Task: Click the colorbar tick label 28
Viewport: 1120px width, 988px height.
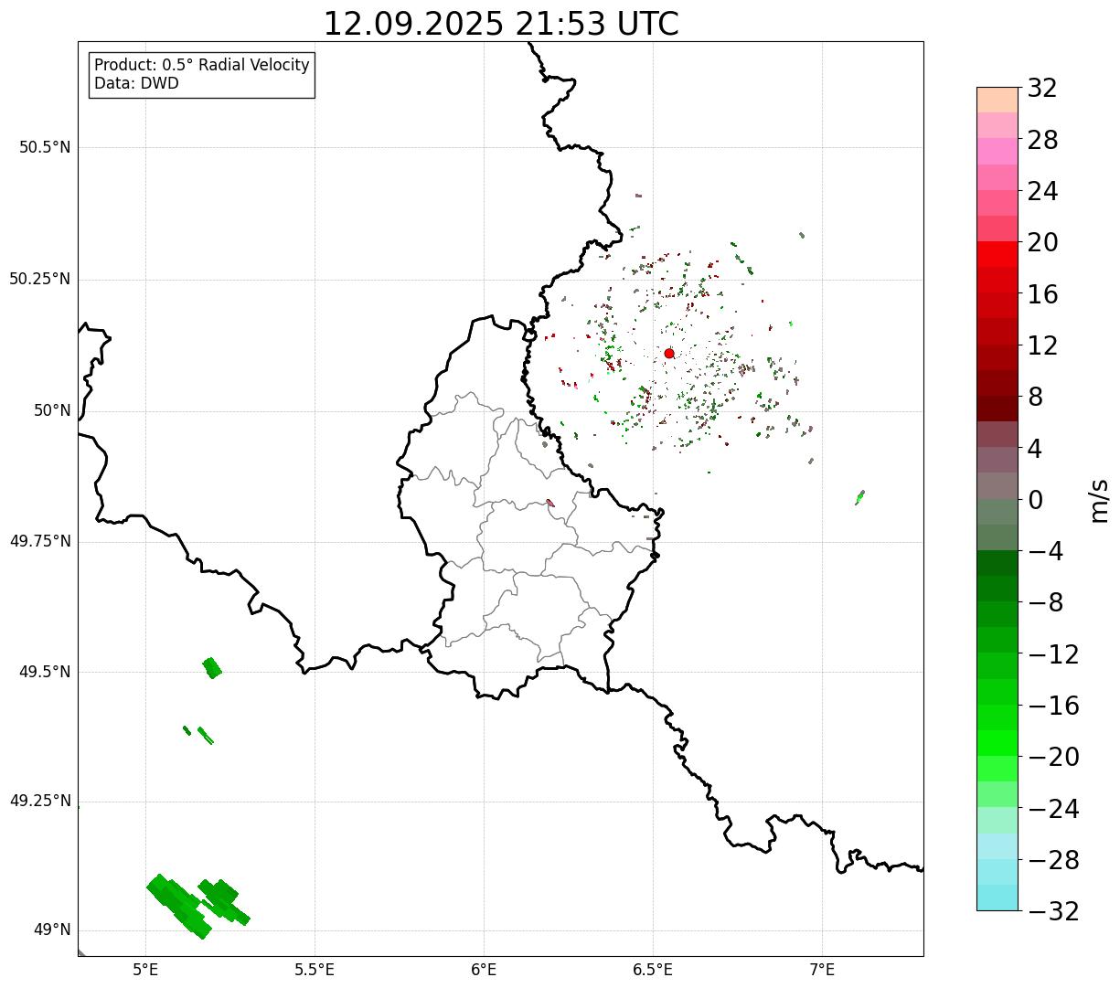Action: click(x=1042, y=140)
